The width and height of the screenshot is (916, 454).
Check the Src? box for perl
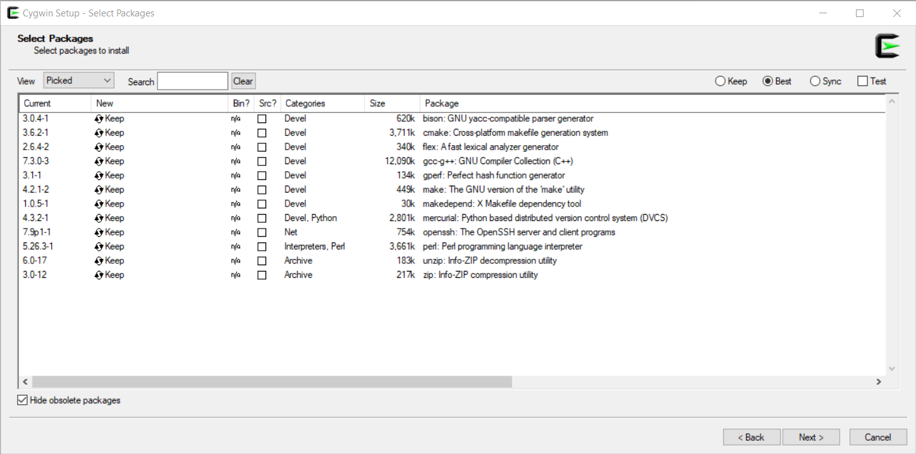pyautogui.click(x=262, y=246)
